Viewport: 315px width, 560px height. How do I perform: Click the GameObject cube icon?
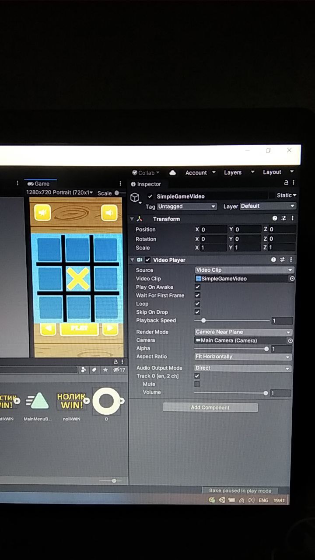[x=135, y=197]
